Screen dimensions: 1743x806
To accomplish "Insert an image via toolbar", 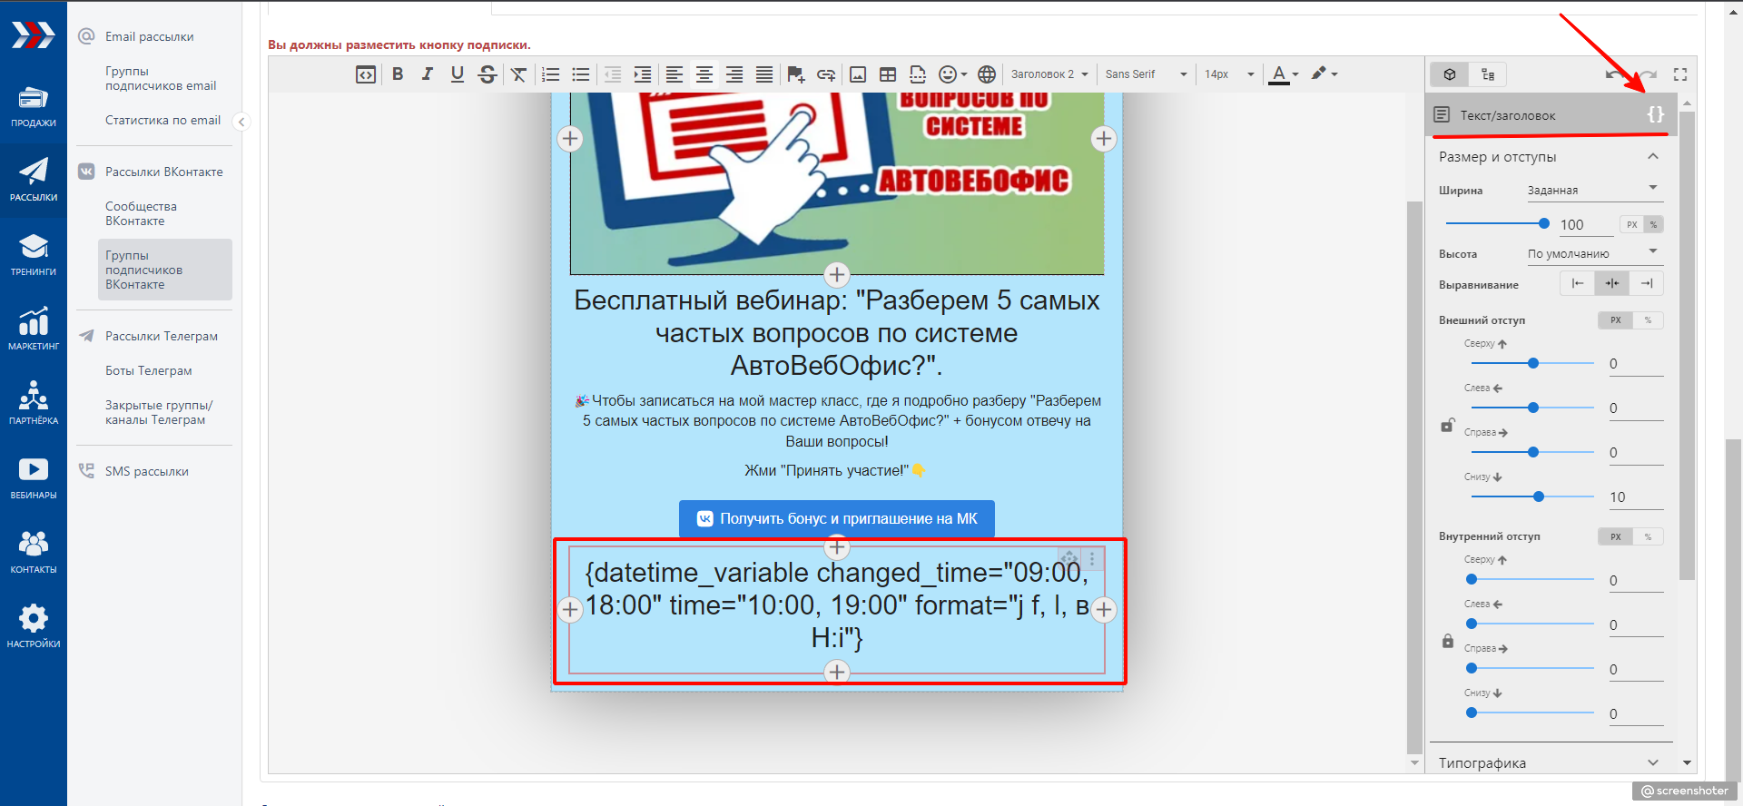I will (x=857, y=74).
